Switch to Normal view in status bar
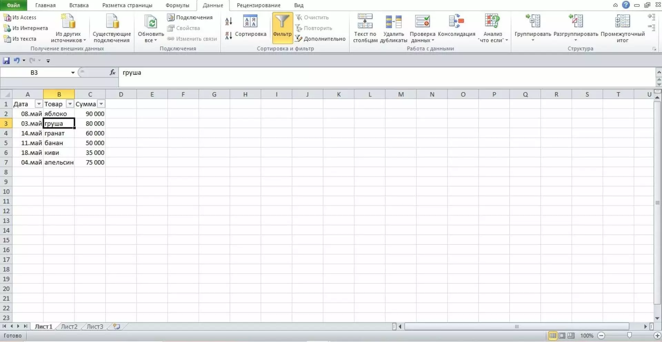This screenshot has width=662, height=342. [x=552, y=335]
